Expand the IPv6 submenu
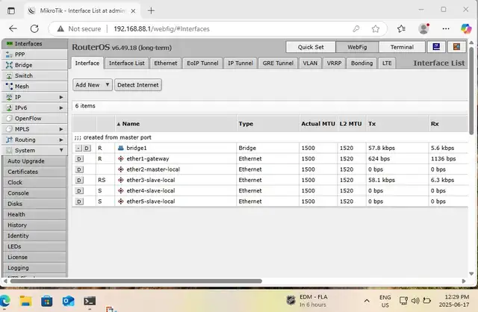 point(61,107)
